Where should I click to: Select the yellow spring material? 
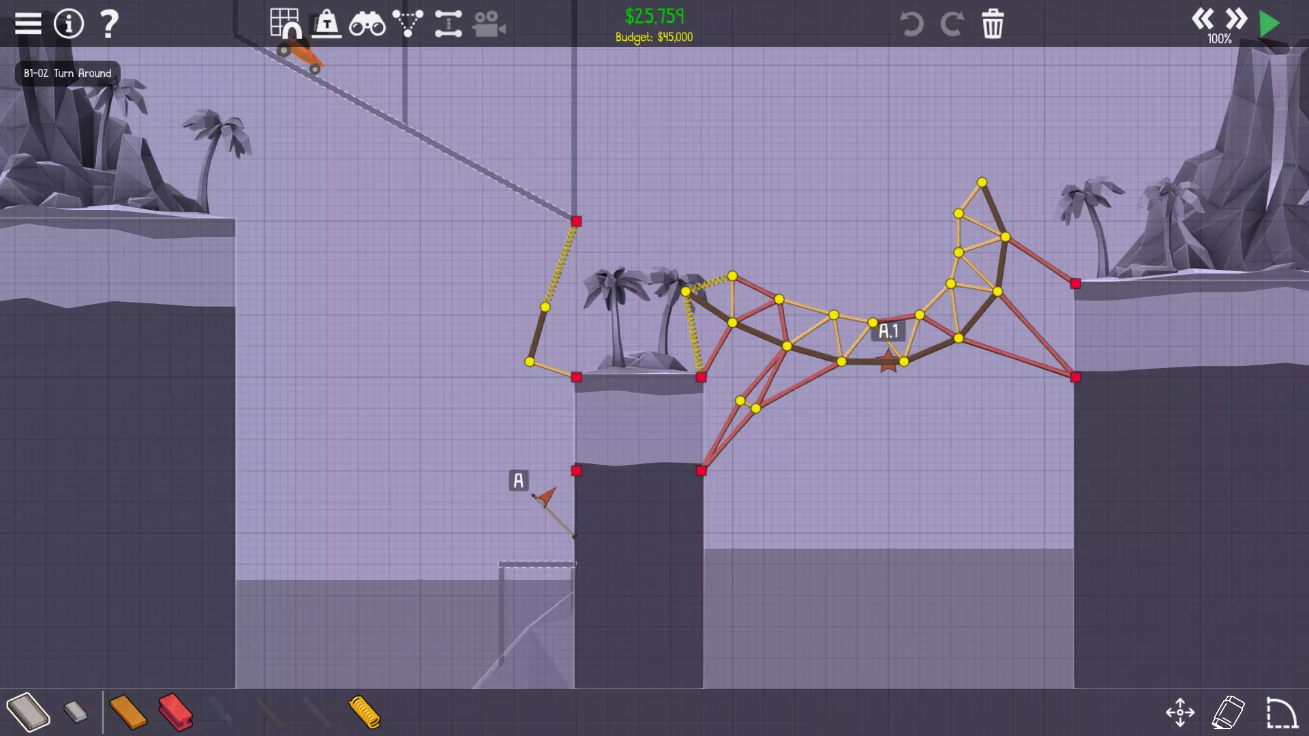click(x=364, y=712)
